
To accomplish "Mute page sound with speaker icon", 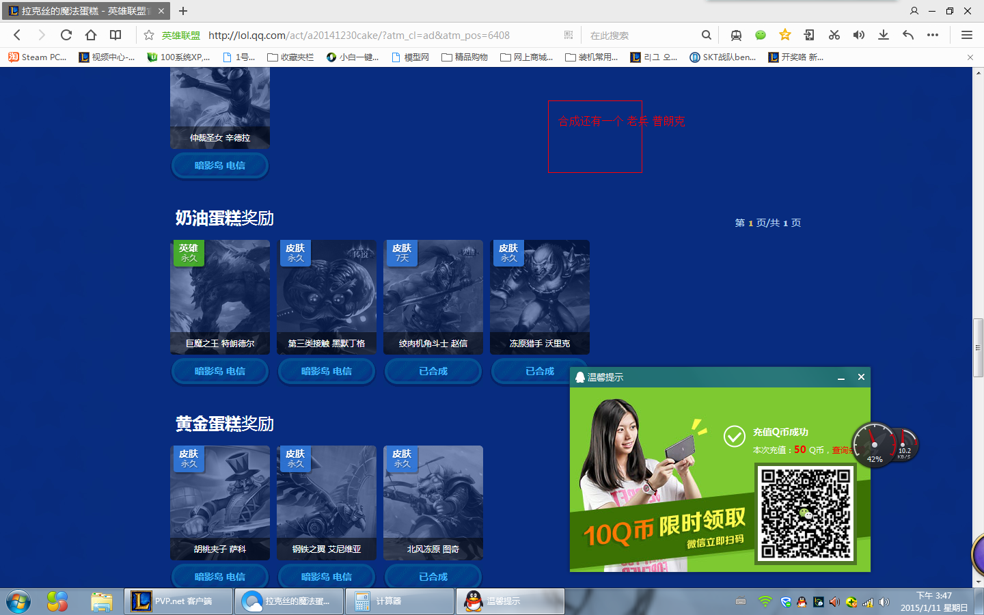I will coord(859,35).
